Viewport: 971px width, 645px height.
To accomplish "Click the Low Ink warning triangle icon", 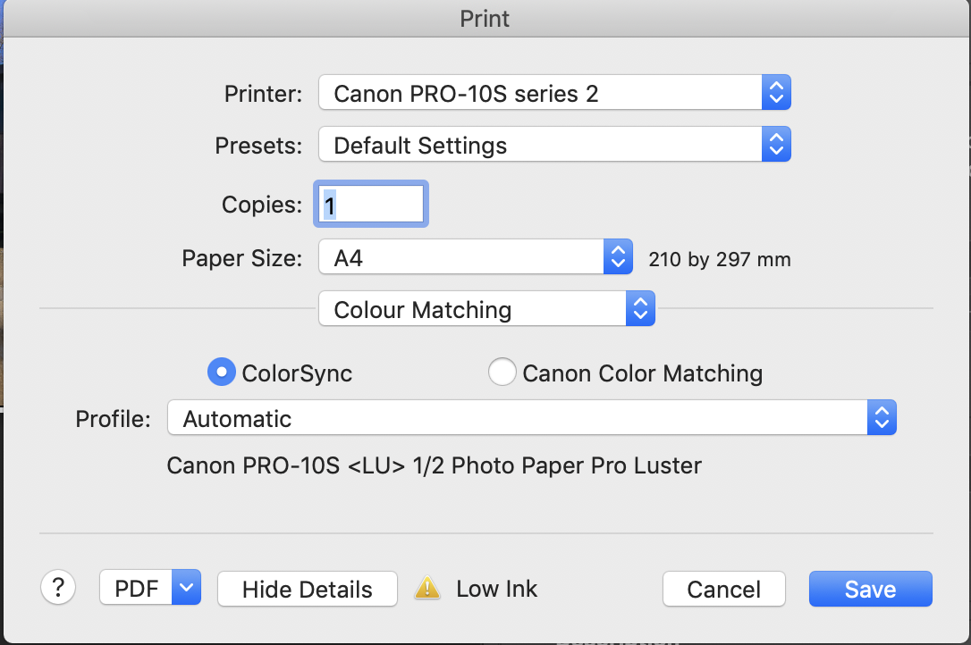I will click(x=427, y=588).
